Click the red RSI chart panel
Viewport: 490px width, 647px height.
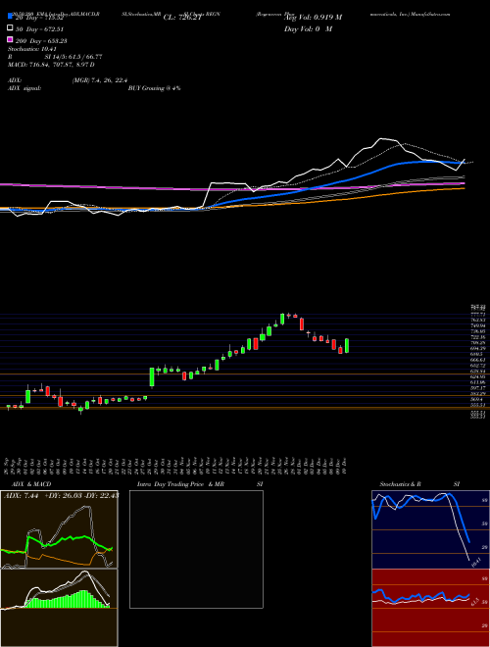pyautogui.click(x=430, y=608)
